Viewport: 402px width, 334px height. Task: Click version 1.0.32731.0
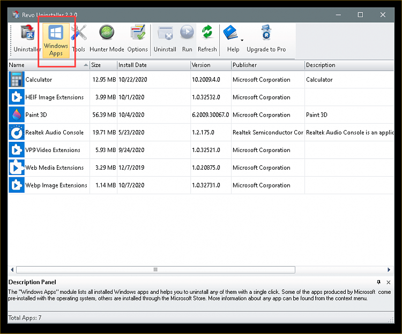click(x=206, y=185)
